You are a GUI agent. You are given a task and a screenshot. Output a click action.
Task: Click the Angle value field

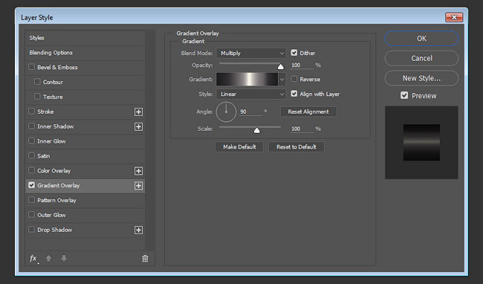[x=250, y=112]
